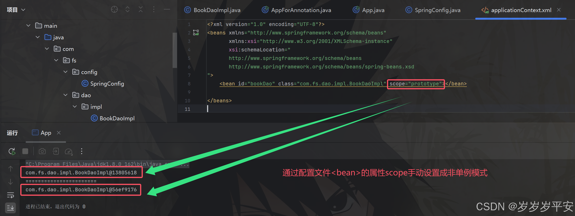Click the camera thread dump icon
575x216 pixels.
point(42,151)
